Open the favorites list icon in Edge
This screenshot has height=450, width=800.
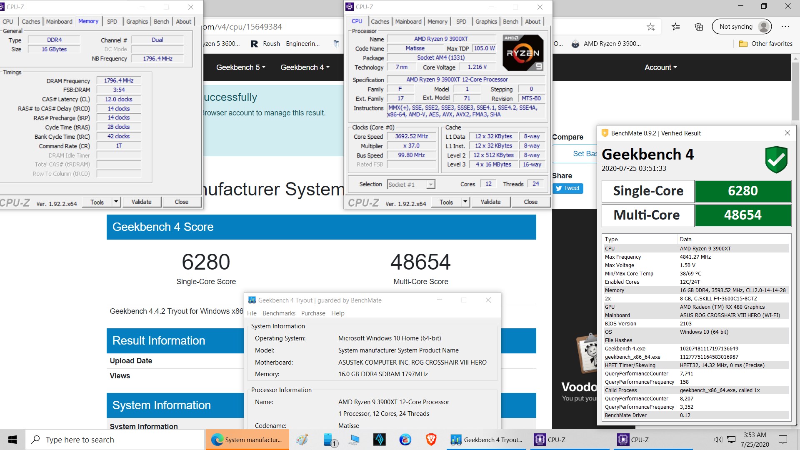point(676,27)
